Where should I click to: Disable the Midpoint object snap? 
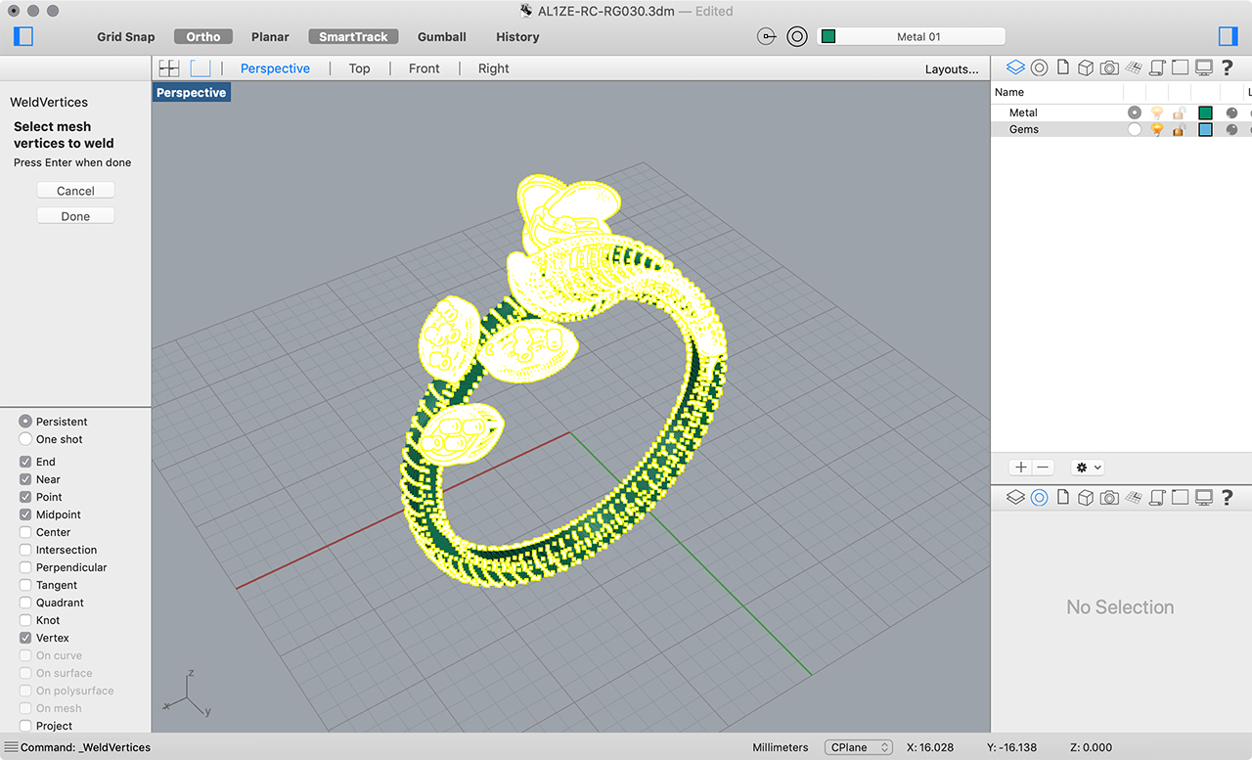point(25,514)
